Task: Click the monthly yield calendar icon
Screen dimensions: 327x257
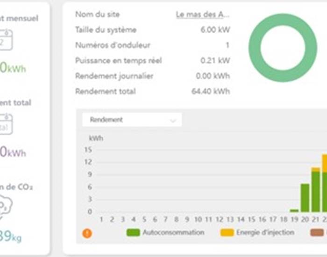Action: coord(6,40)
